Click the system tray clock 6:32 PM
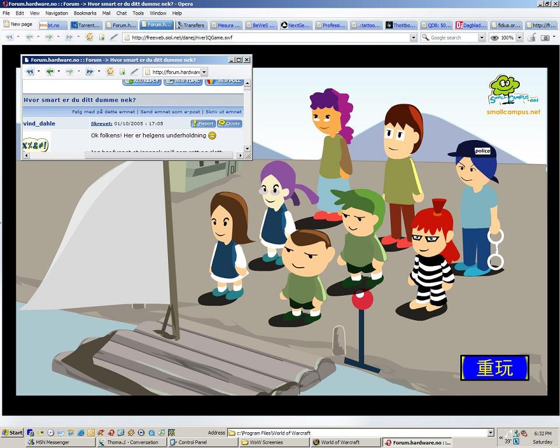This screenshot has width=560, height=448. (x=542, y=433)
